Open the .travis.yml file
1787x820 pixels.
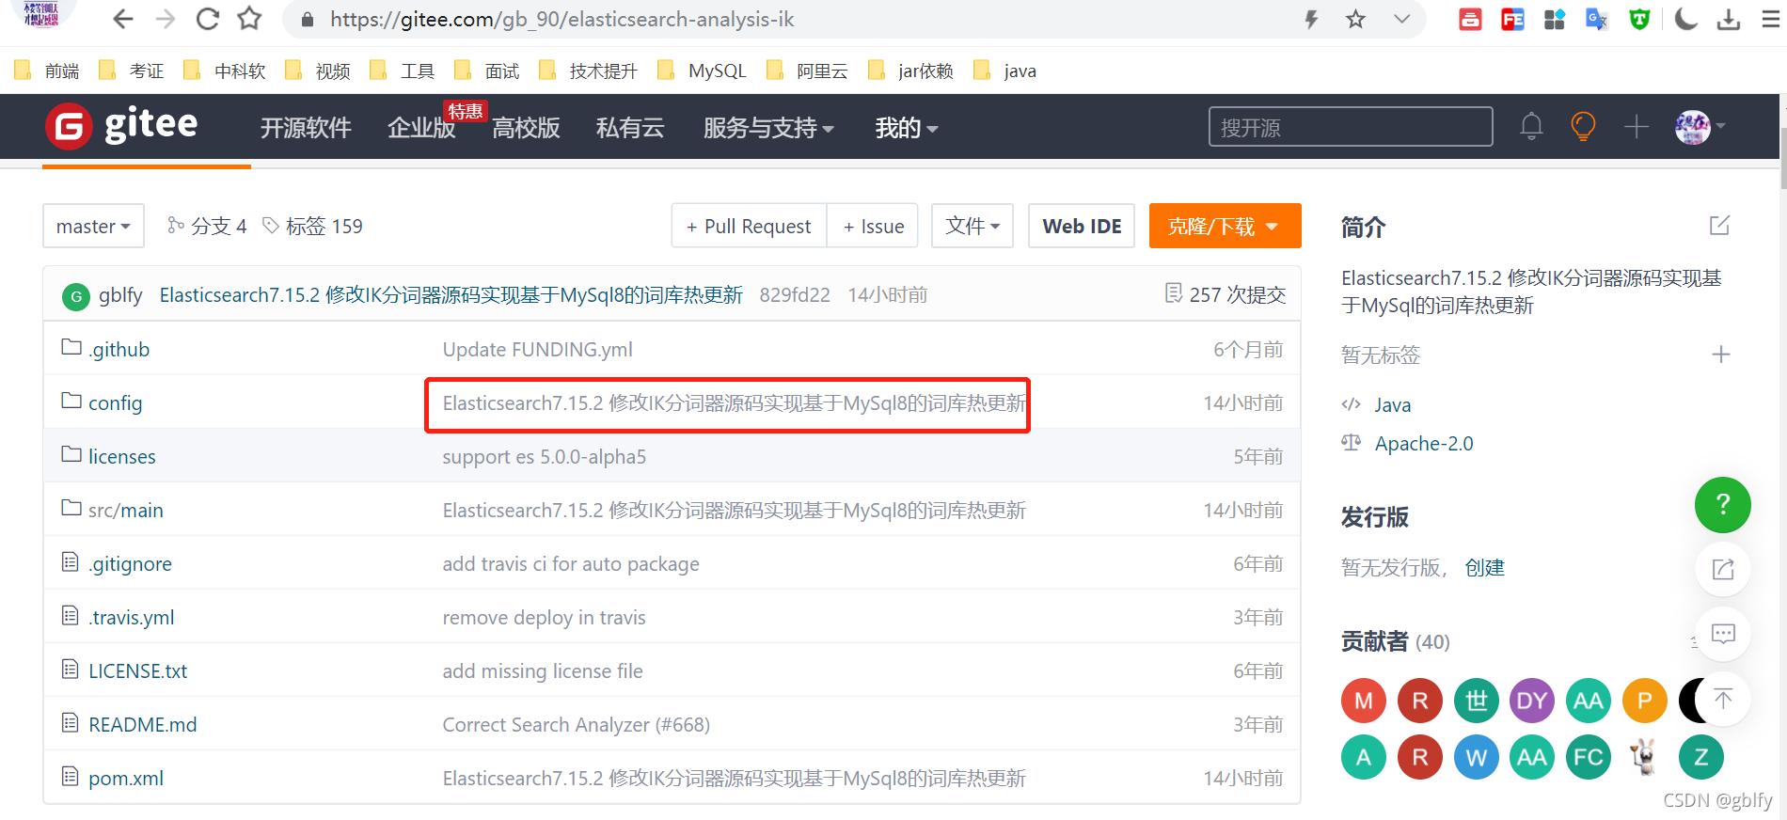(131, 617)
